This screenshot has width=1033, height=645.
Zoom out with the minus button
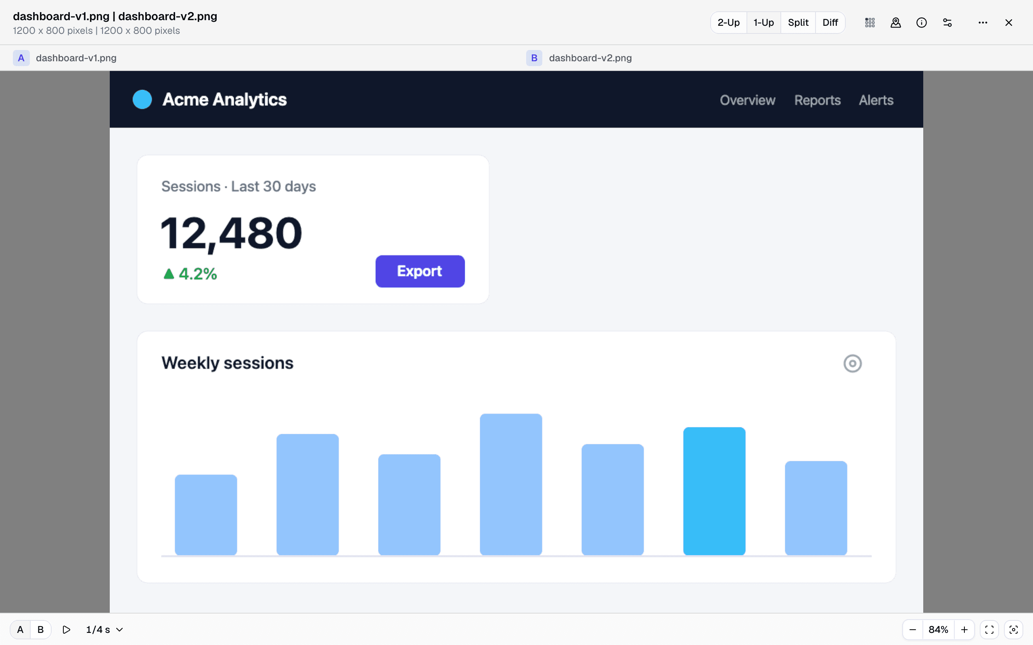pyautogui.click(x=913, y=630)
